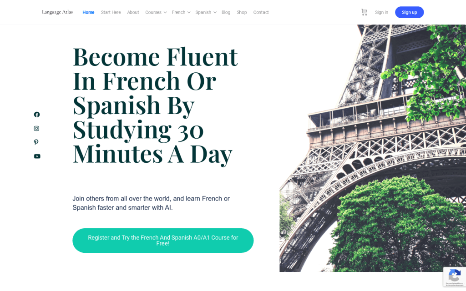Image resolution: width=466 pixels, height=291 pixels.
Task: Open the shopping cart icon
Action: click(364, 12)
